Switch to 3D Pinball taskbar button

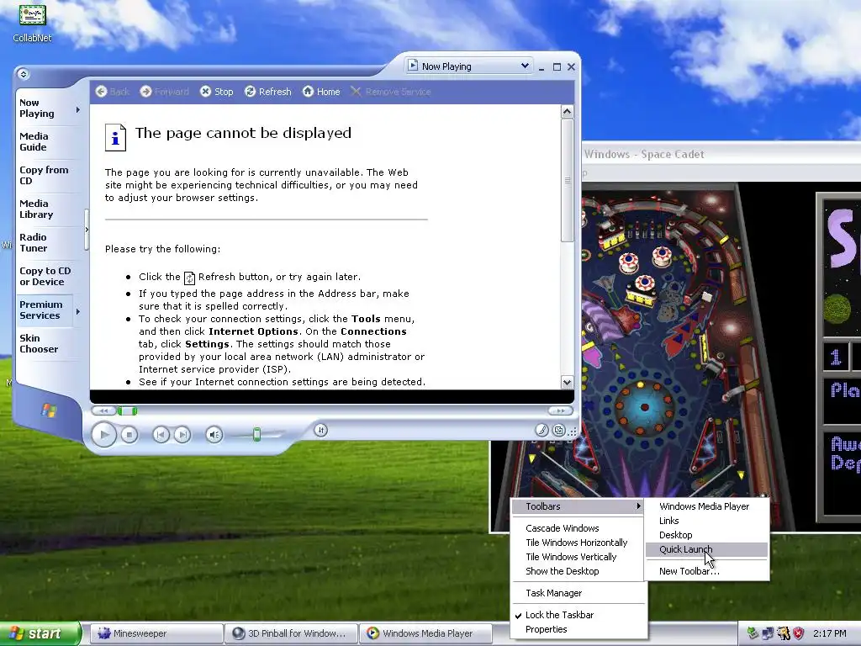click(x=290, y=633)
